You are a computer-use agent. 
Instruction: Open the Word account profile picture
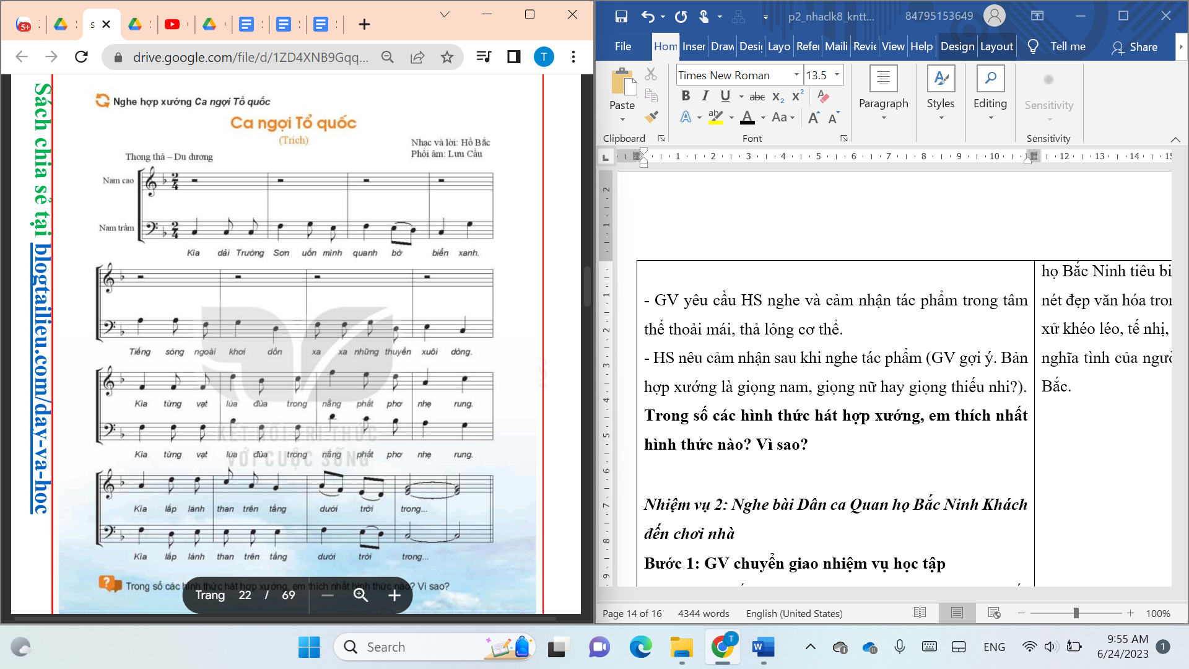[x=994, y=16]
